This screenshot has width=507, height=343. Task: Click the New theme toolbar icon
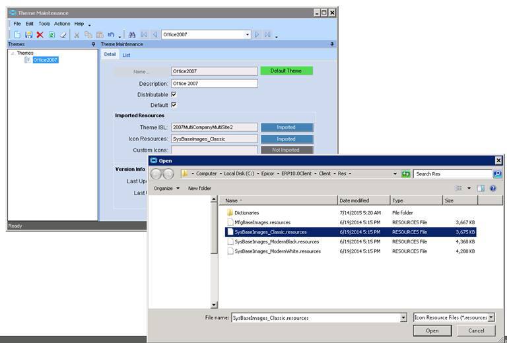pyautogui.click(x=17, y=34)
